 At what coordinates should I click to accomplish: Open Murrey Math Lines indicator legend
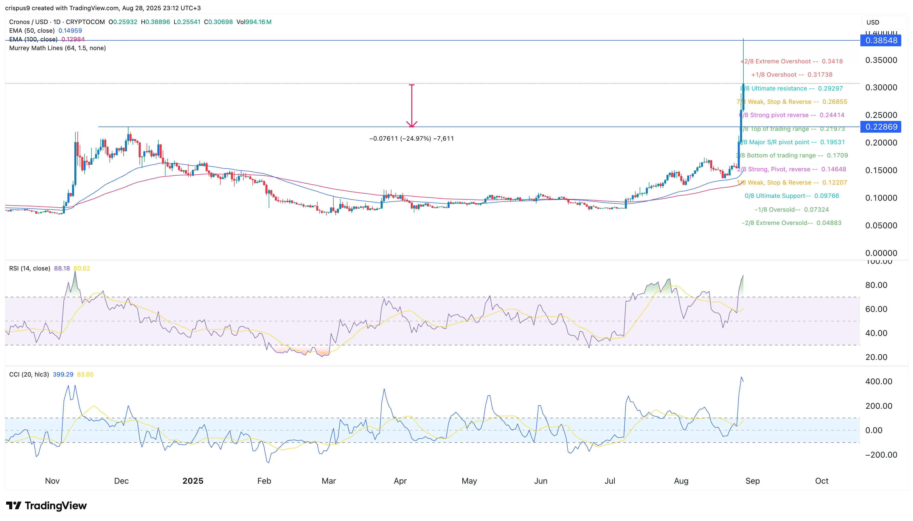(x=57, y=48)
